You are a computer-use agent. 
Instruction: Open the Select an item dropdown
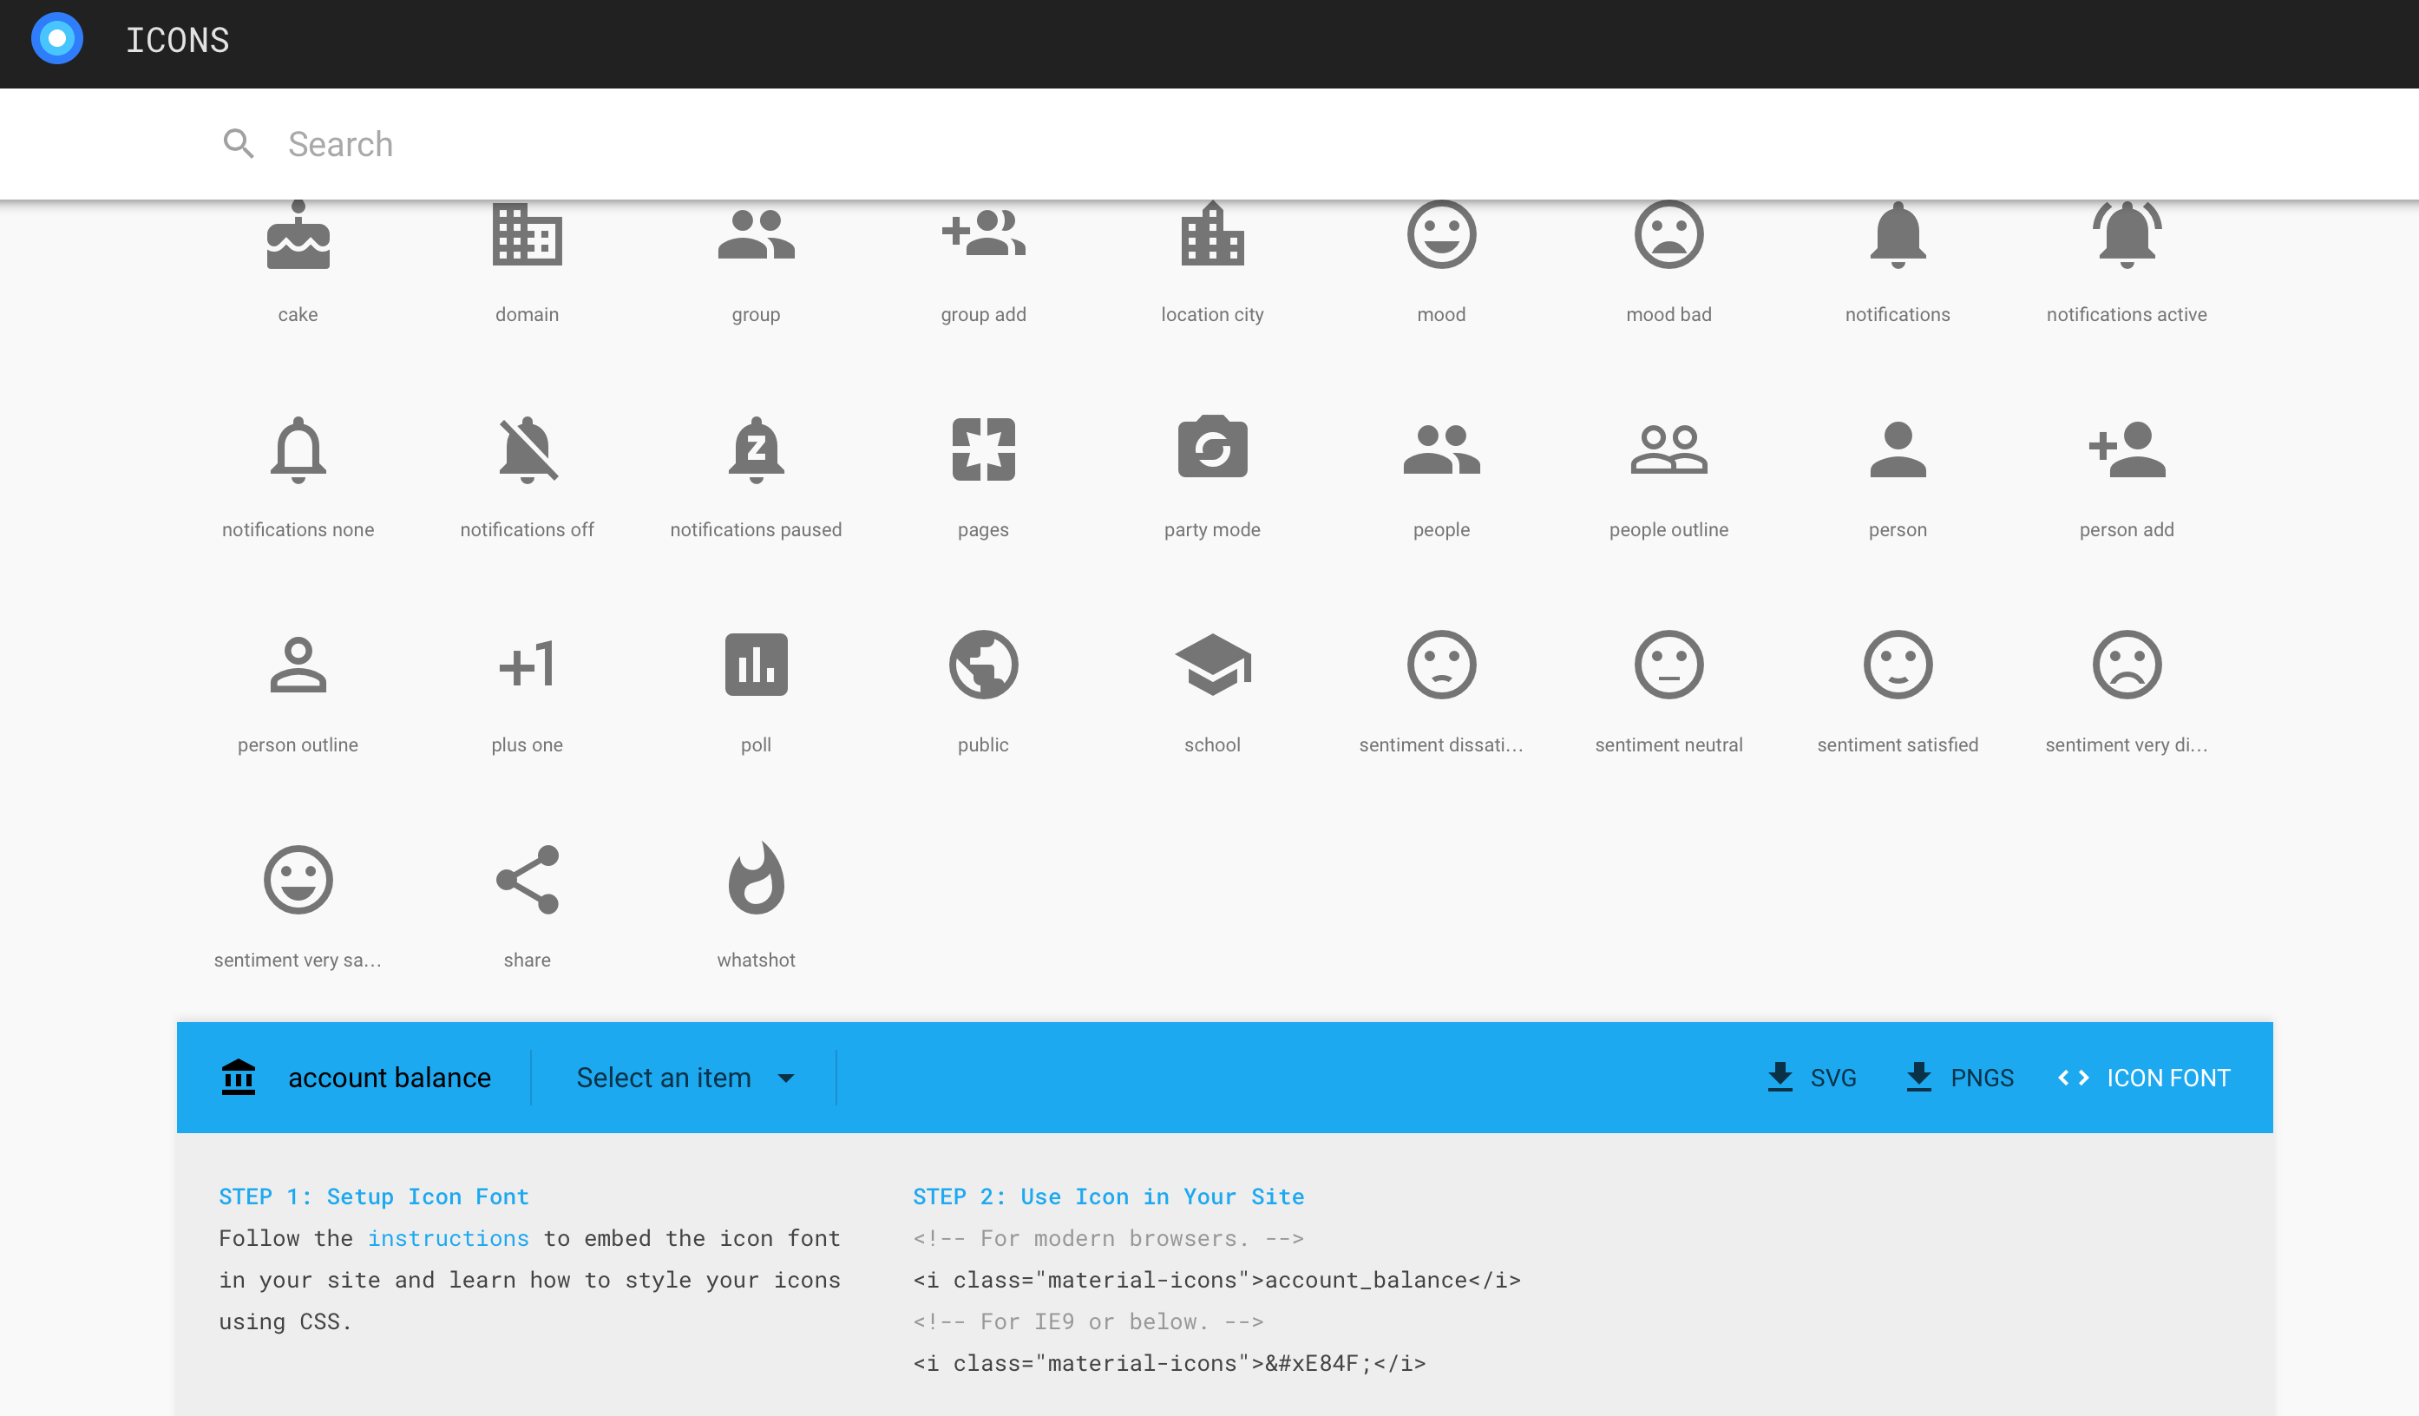click(x=685, y=1078)
